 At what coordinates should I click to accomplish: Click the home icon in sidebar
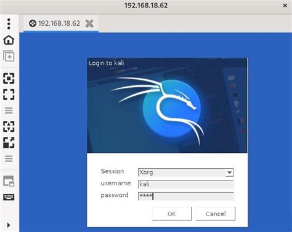pos(9,40)
